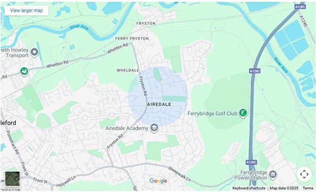Screen dimensions: 316x192
Task: Click the Airedale Academy school pin icon
Action: [x=154, y=128]
